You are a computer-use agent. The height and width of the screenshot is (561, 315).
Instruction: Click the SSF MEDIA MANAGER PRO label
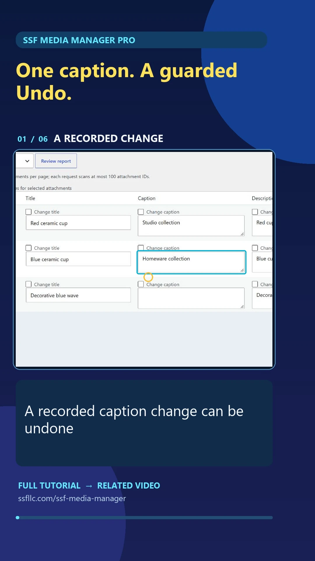pos(79,40)
